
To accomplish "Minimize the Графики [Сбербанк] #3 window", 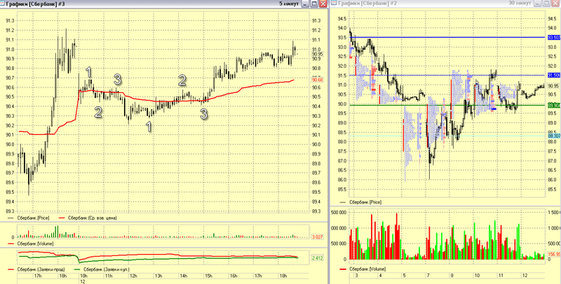I will pyautogui.click(x=305, y=3).
